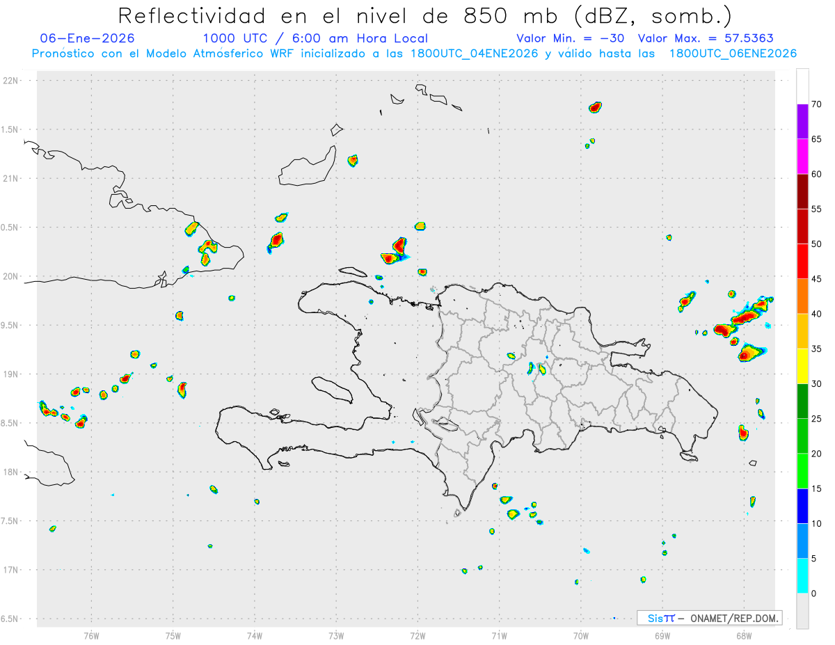
Task: Pick the orange 40–45 dBZ color band
Action: (802, 296)
